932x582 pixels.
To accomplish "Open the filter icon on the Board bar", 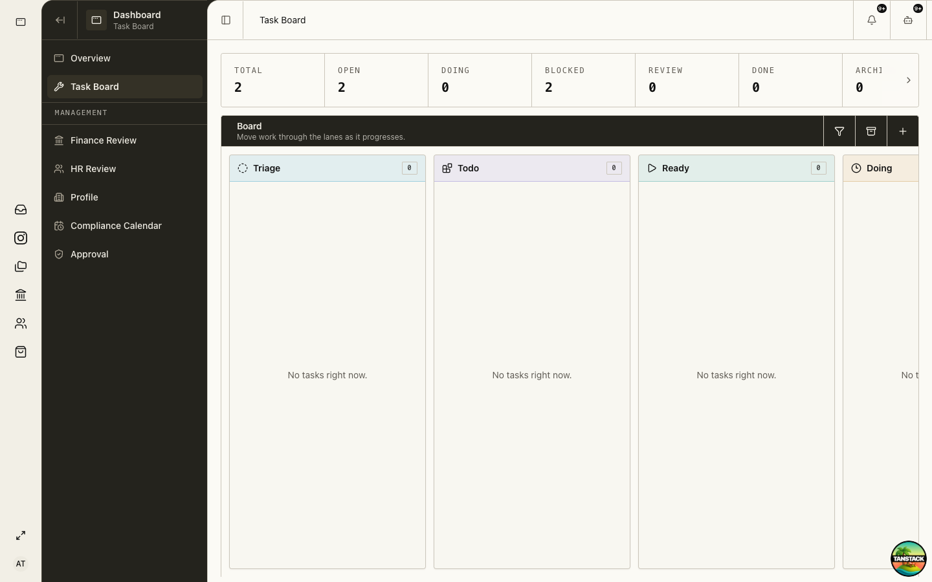I will tap(839, 131).
